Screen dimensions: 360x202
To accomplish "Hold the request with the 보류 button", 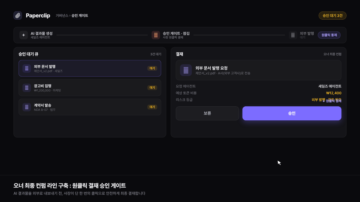I will point(207,113).
